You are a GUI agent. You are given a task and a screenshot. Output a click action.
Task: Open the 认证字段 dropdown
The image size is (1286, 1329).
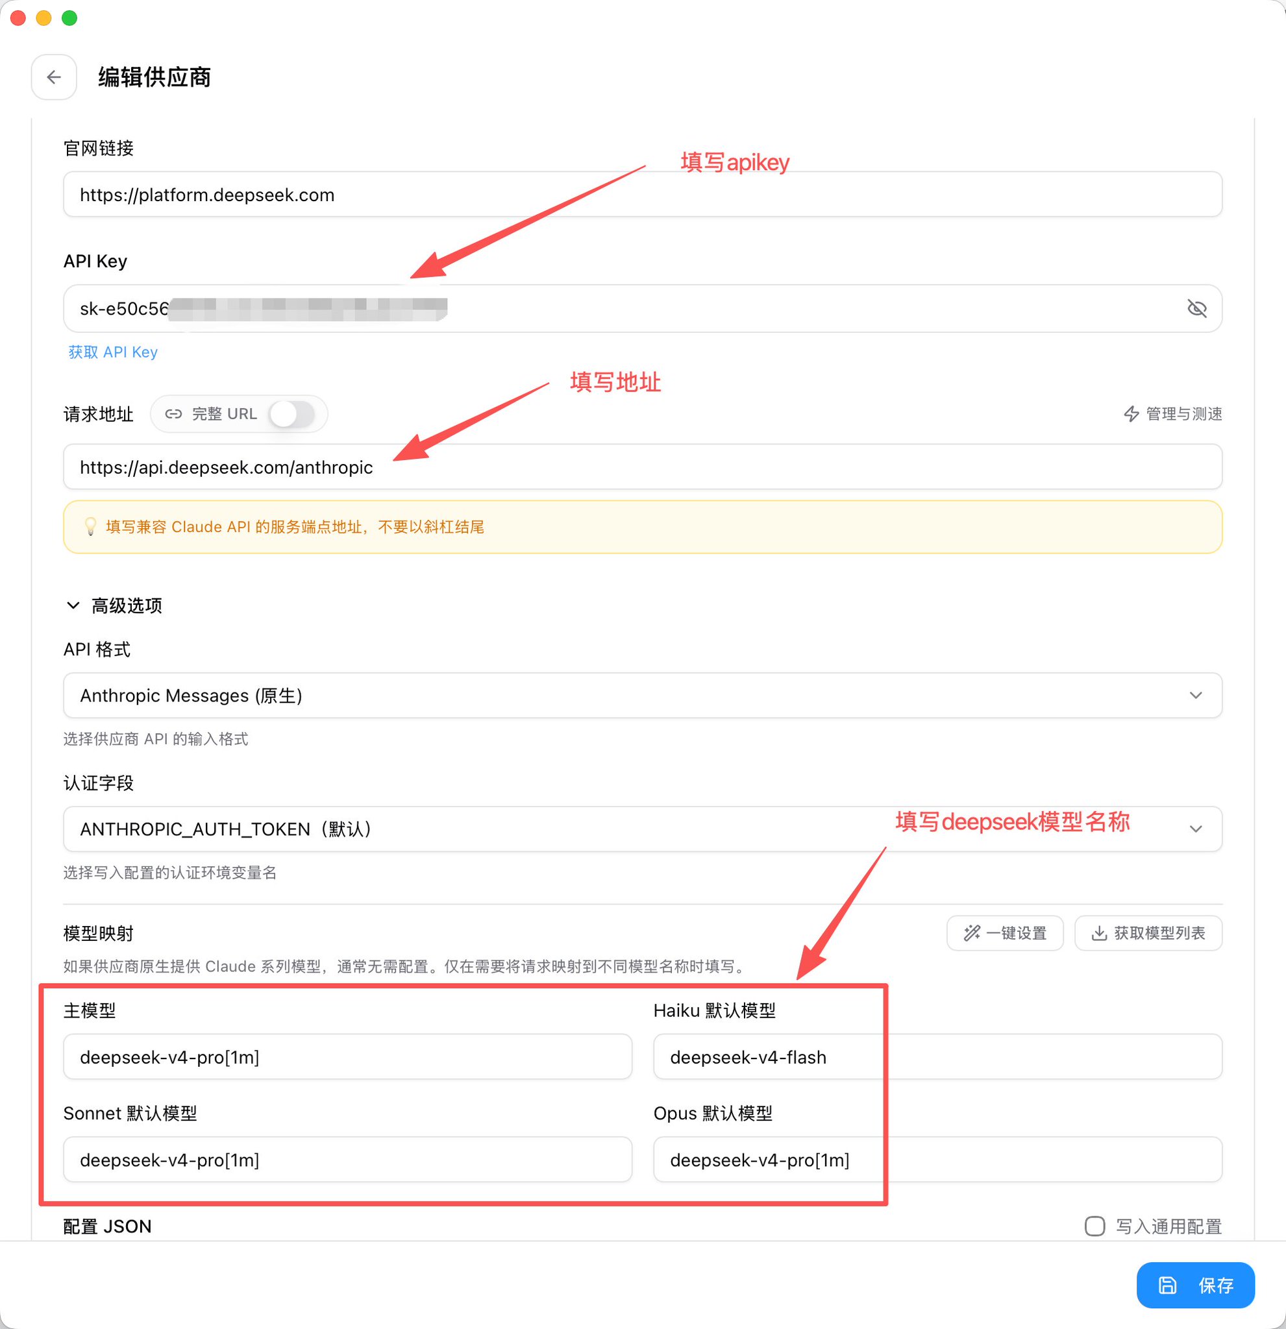(x=642, y=829)
